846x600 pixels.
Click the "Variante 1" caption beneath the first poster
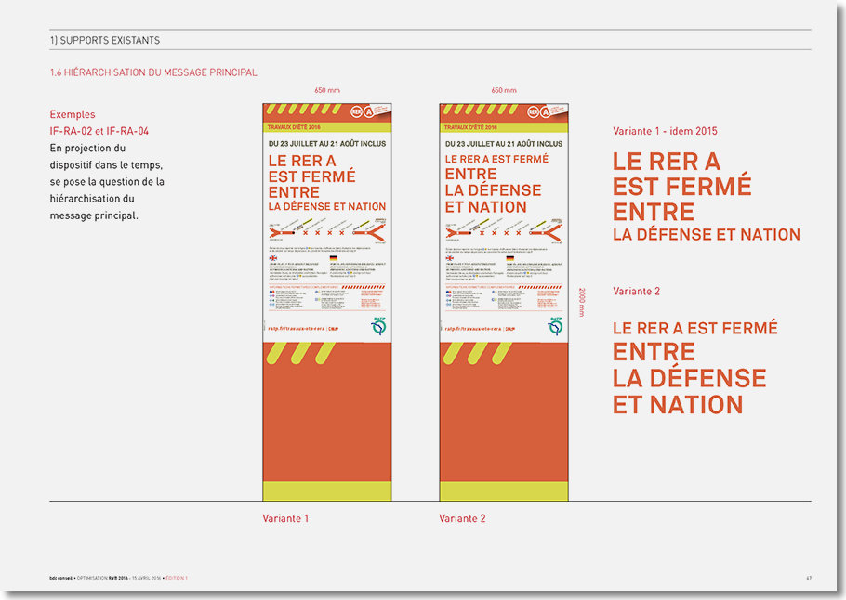point(285,518)
